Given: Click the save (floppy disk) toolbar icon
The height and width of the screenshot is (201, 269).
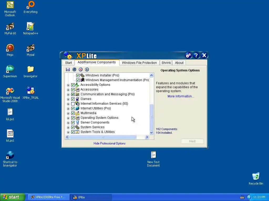Looking at the screenshot, I should (68, 69).
